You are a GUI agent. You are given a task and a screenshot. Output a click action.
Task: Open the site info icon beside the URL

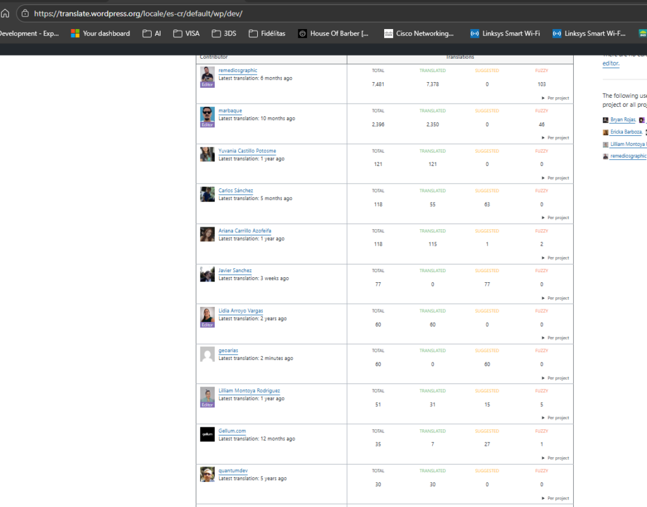coord(24,13)
